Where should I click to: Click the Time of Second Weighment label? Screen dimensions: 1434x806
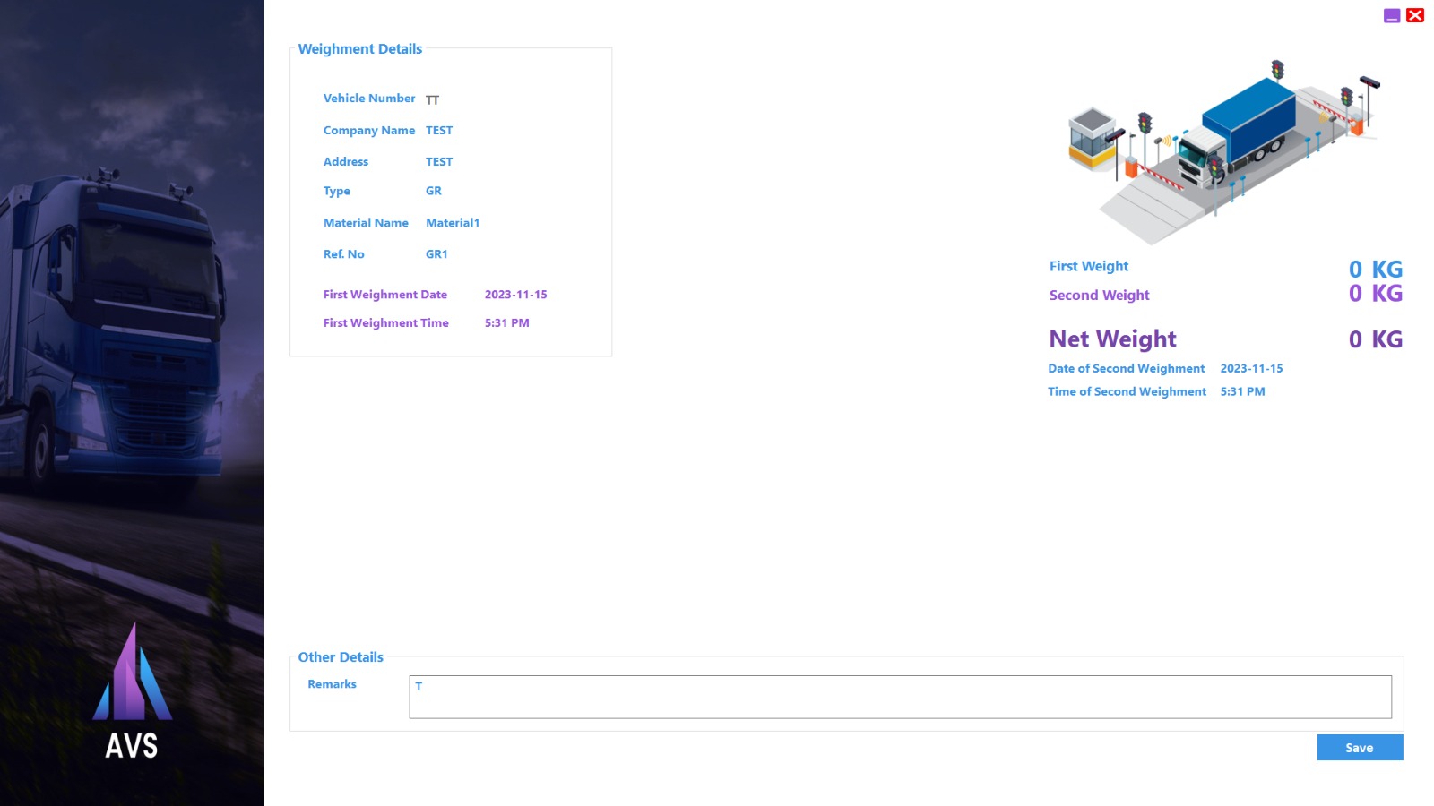1127,392
